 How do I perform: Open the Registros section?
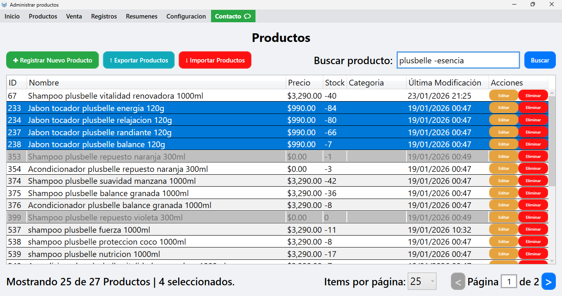pos(104,16)
